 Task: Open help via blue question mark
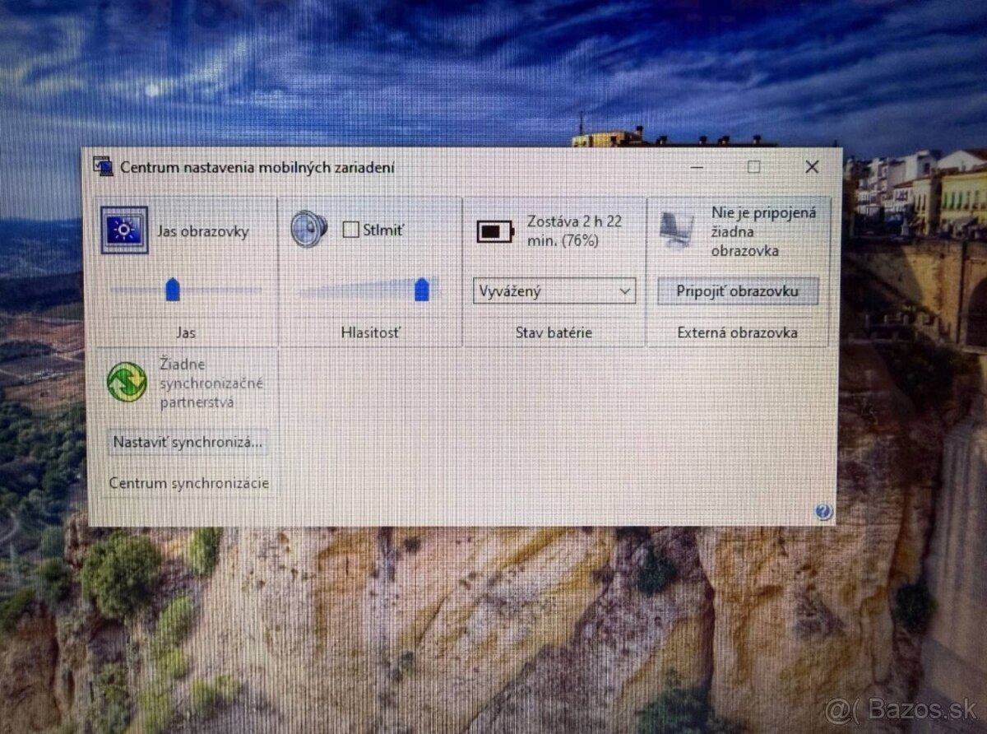(x=823, y=513)
